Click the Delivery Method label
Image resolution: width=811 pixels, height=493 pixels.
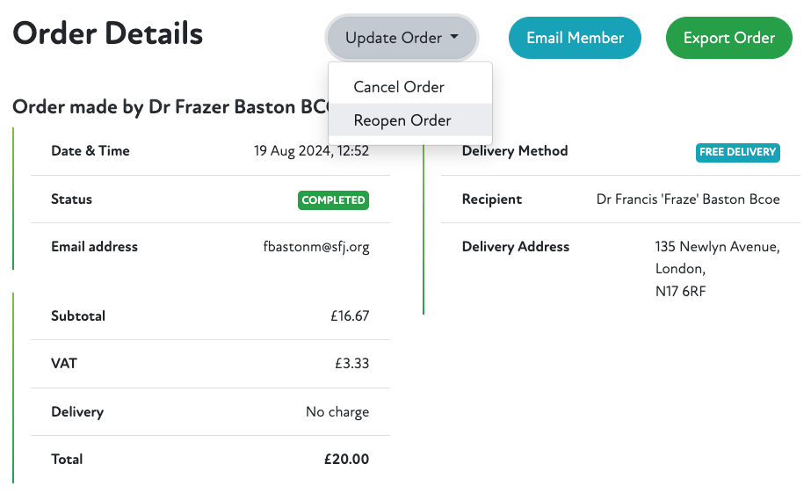click(515, 151)
